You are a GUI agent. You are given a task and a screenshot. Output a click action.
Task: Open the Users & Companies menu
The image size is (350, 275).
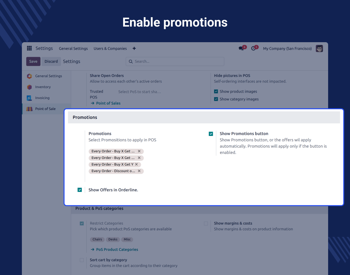[x=110, y=48]
